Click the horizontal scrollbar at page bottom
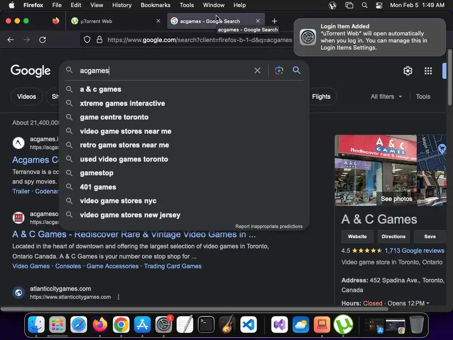Viewport: 453px width, 340px height. click(x=194, y=309)
